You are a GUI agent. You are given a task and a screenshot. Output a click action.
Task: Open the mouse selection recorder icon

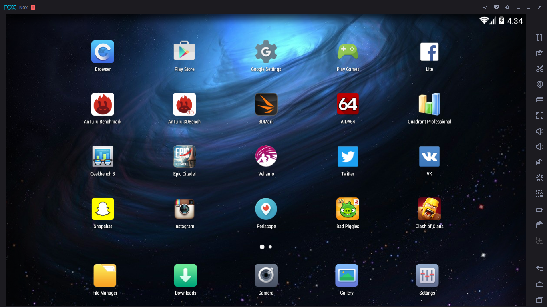pyautogui.click(x=540, y=193)
